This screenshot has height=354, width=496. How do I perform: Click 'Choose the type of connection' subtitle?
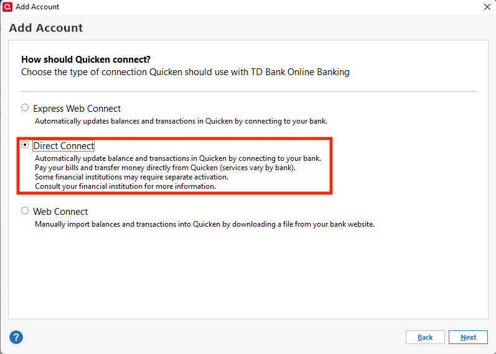coord(185,72)
